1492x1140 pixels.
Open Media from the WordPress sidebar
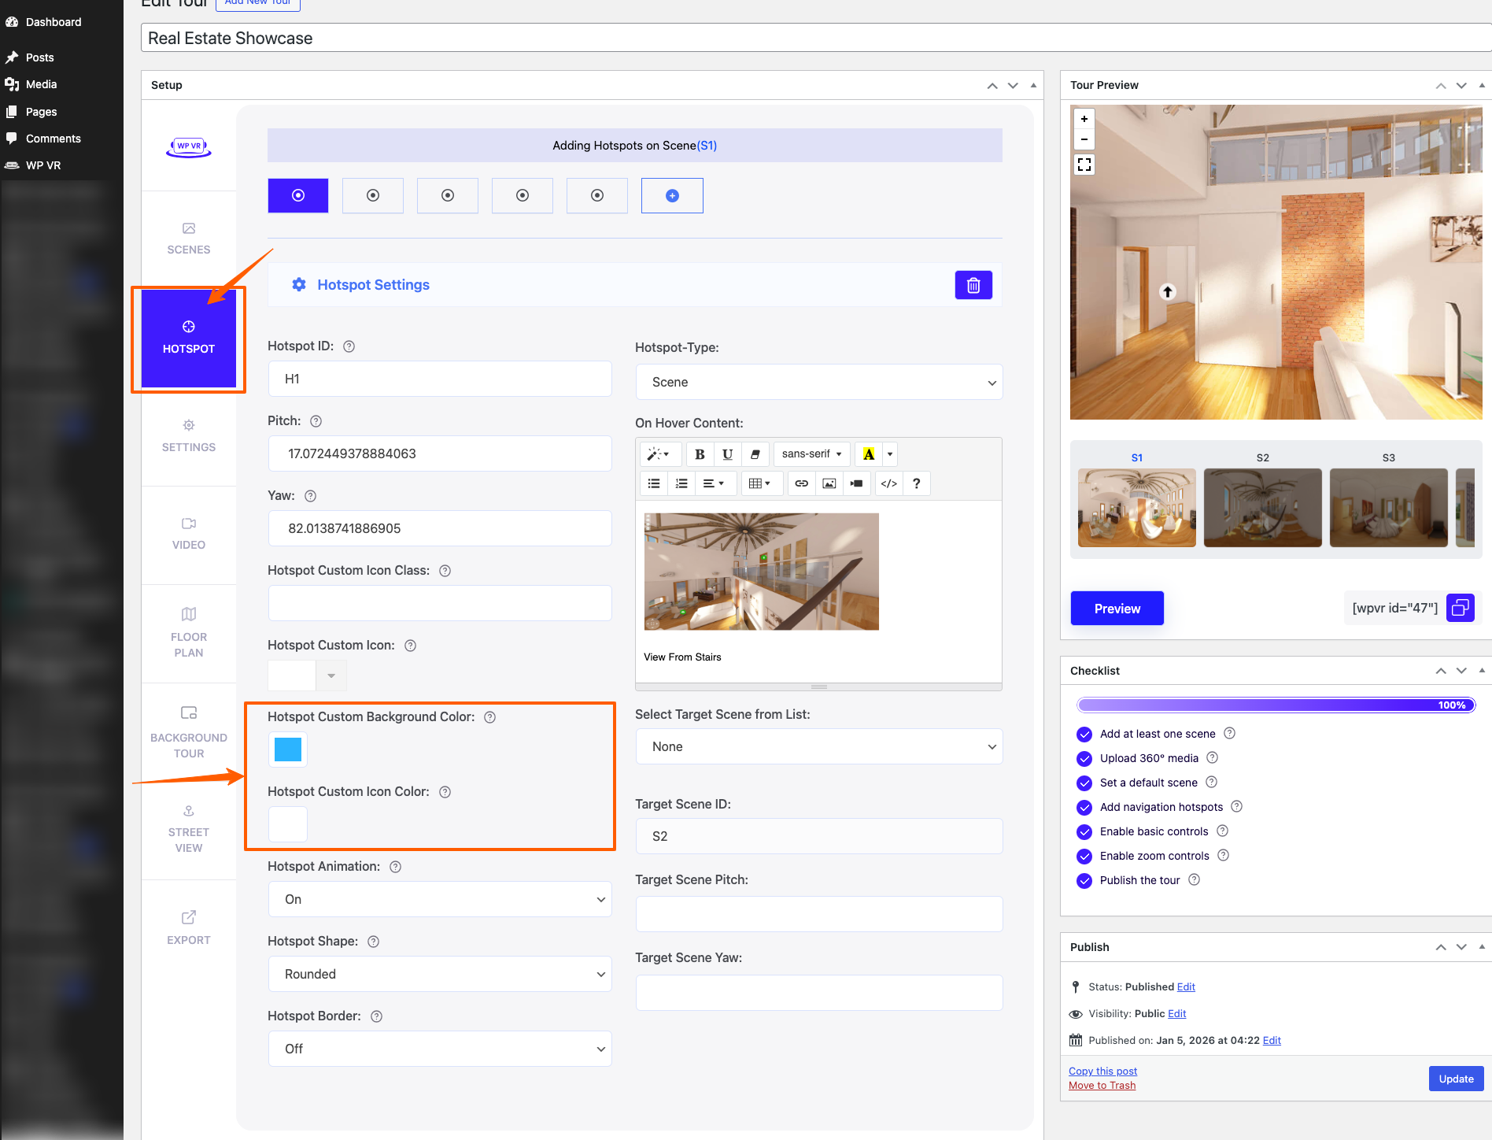(41, 84)
